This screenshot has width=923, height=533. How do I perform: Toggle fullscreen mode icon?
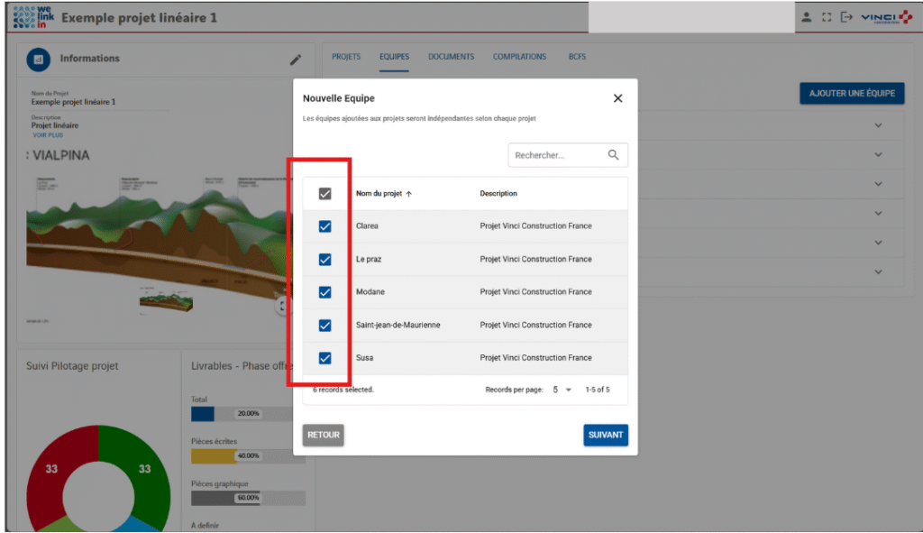pos(826,17)
